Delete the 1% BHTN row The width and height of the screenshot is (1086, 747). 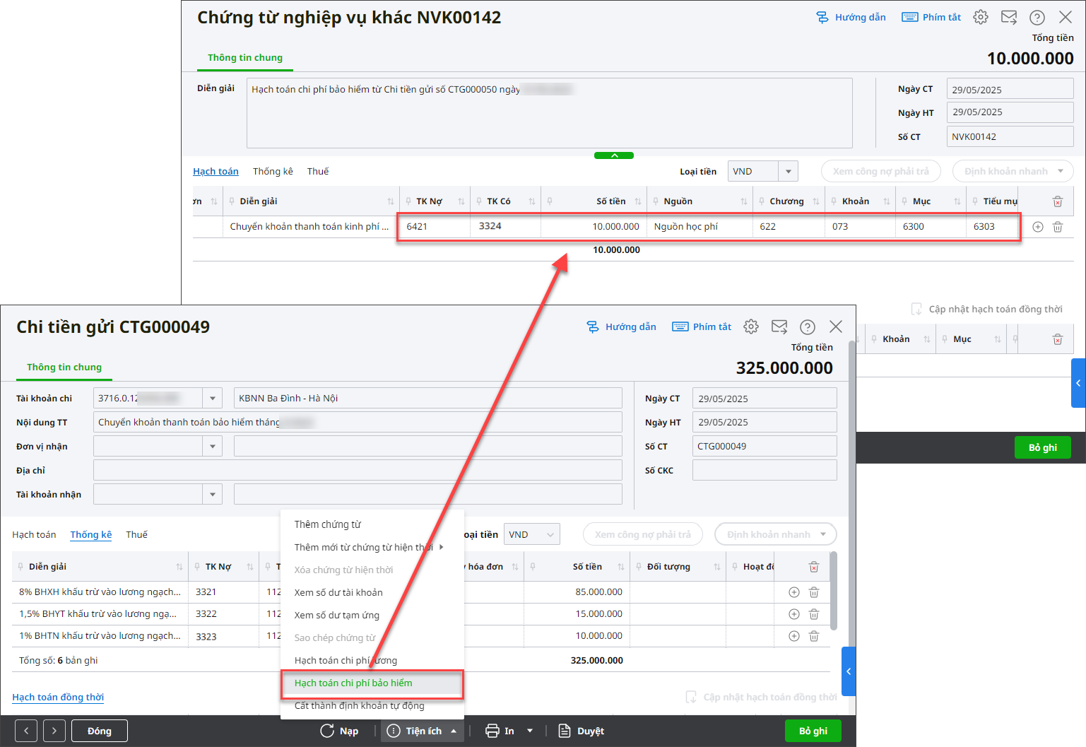(814, 636)
